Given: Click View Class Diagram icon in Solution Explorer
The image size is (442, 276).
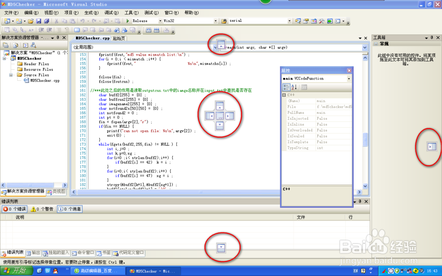Looking at the screenshot, I should point(33,45).
